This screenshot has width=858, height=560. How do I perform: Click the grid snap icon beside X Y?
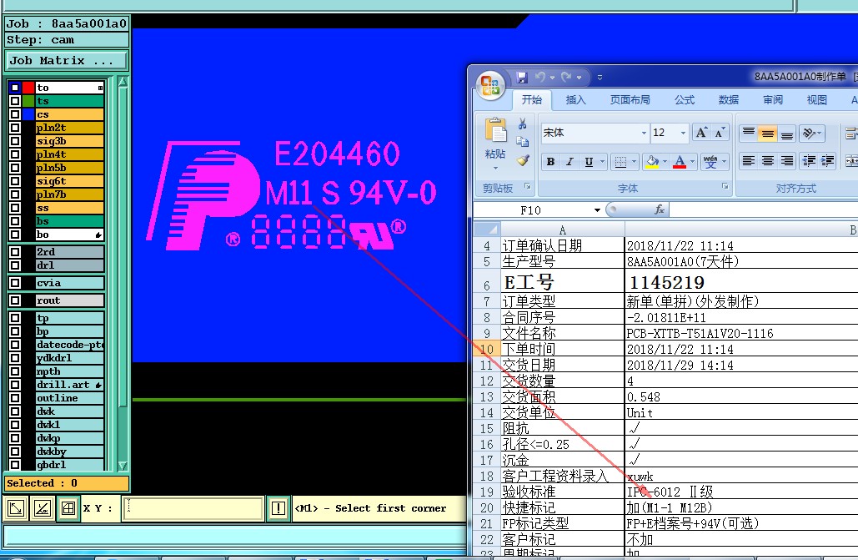click(68, 508)
